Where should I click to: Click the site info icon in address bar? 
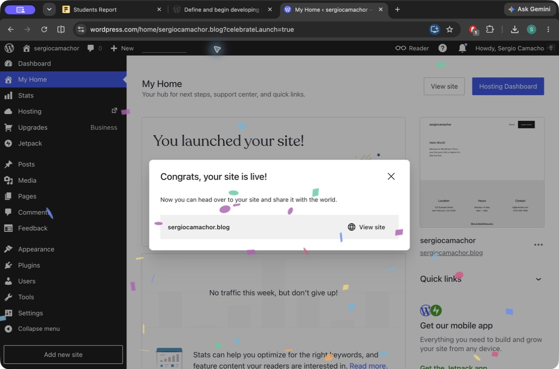coord(81,29)
